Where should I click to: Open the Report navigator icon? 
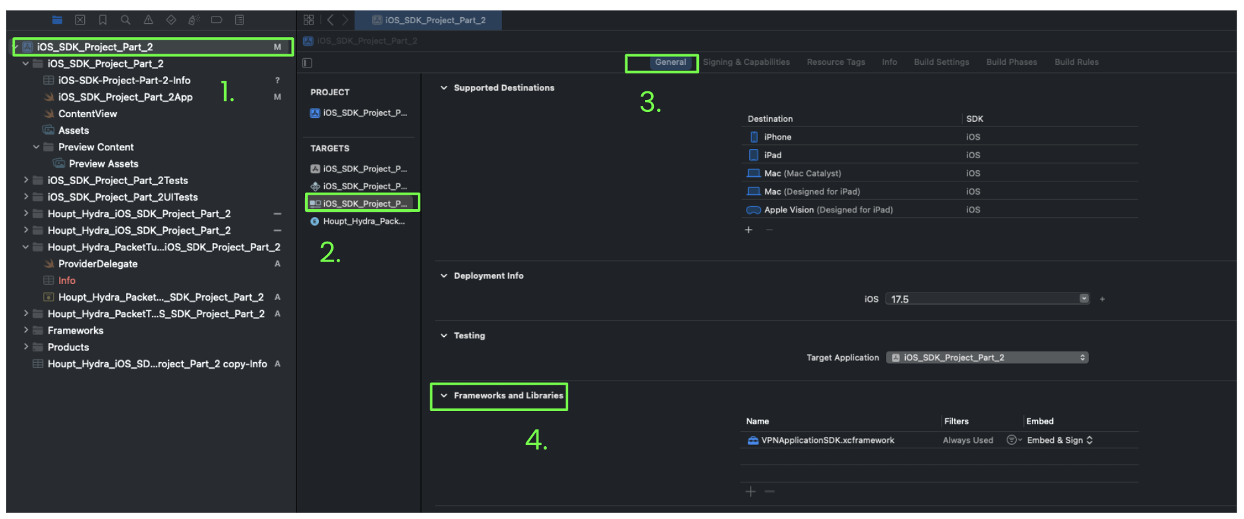[x=239, y=20]
